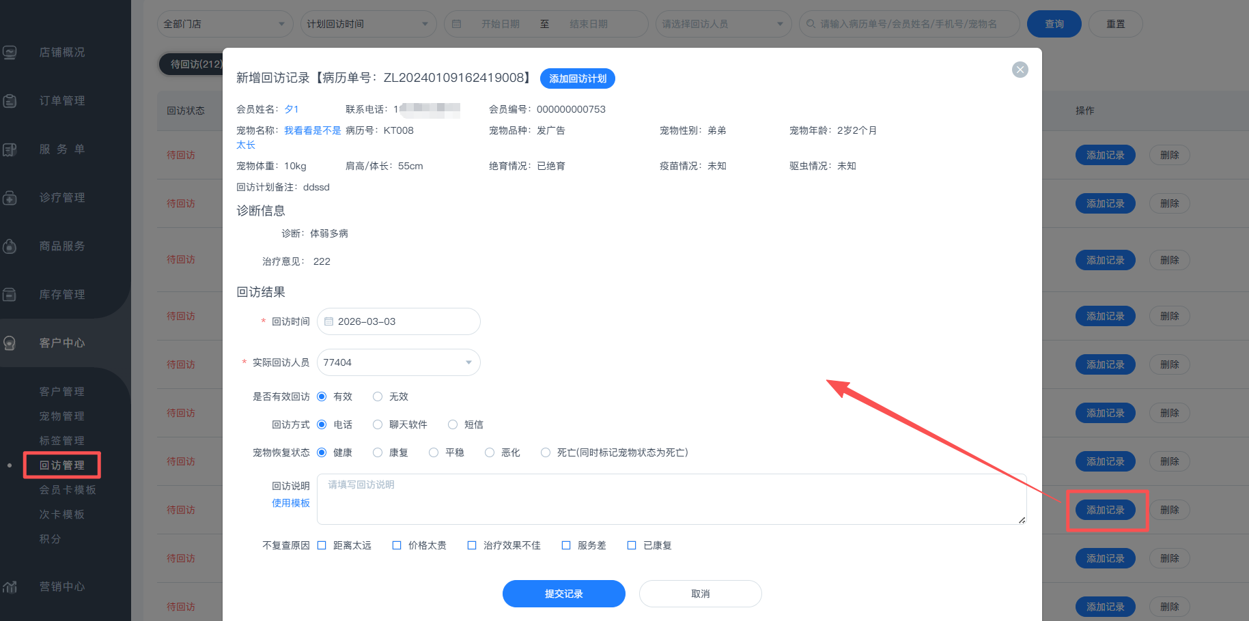Select 回访管理 in the sidebar menu
The height and width of the screenshot is (621, 1249).
62,465
